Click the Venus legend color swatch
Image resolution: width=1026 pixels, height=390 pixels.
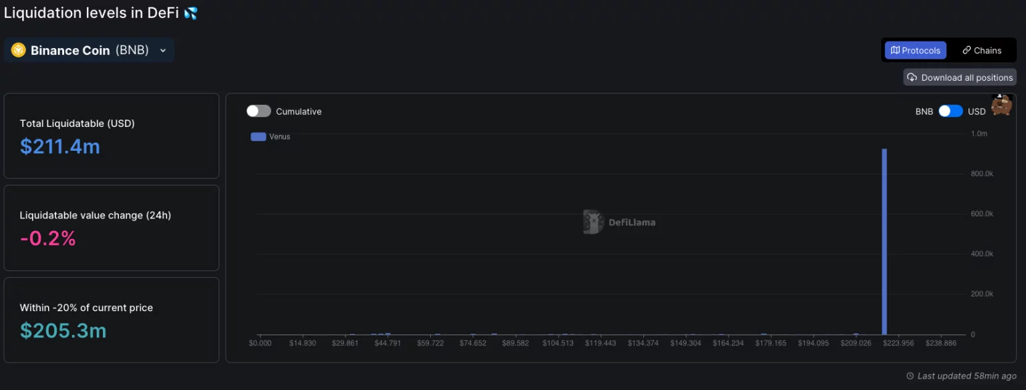point(258,136)
